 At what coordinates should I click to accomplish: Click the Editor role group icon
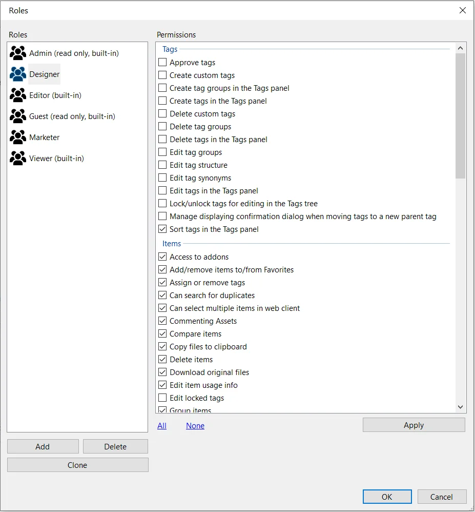click(x=18, y=95)
